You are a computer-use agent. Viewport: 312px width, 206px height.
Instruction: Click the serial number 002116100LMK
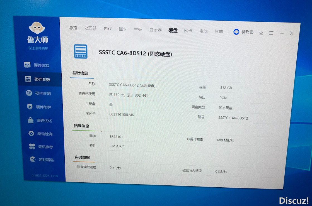click(122, 115)
